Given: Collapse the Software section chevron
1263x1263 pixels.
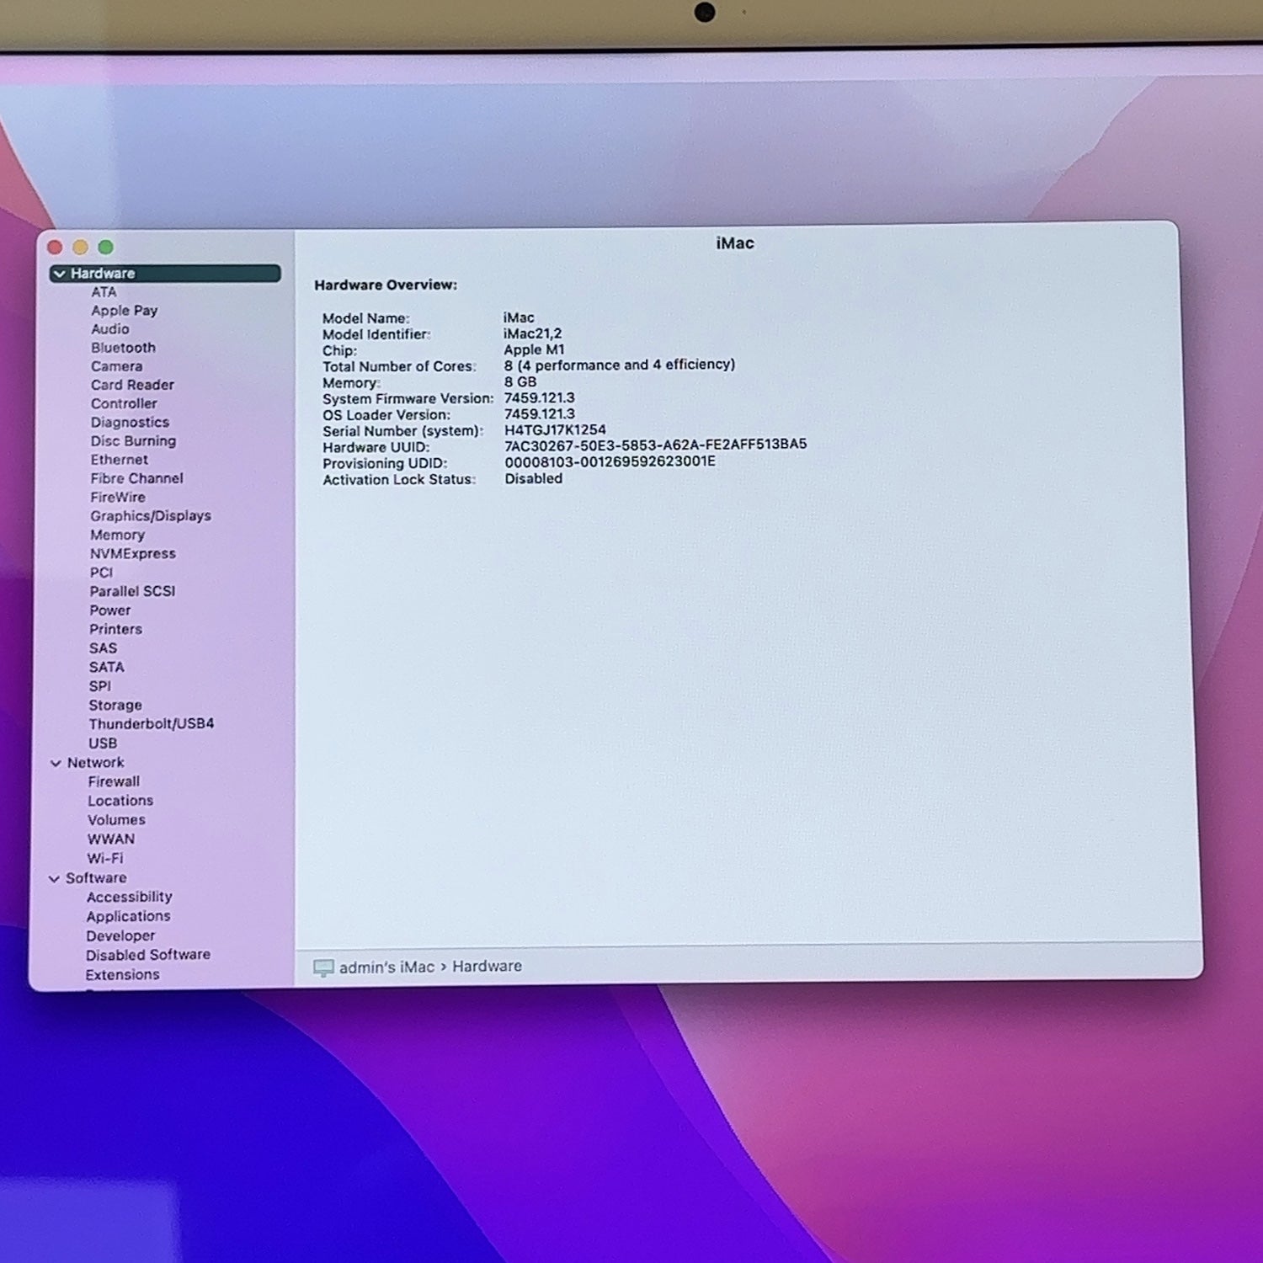Looking at the screenshot, I should click(x=54, y=878).
